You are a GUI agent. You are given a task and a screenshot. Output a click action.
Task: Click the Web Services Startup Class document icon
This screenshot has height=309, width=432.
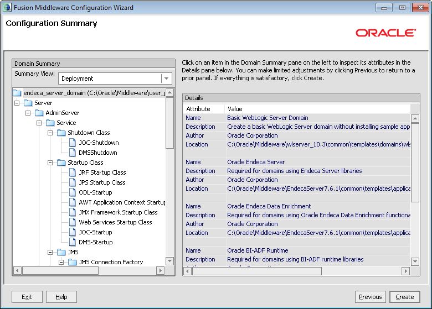point(72,222)
